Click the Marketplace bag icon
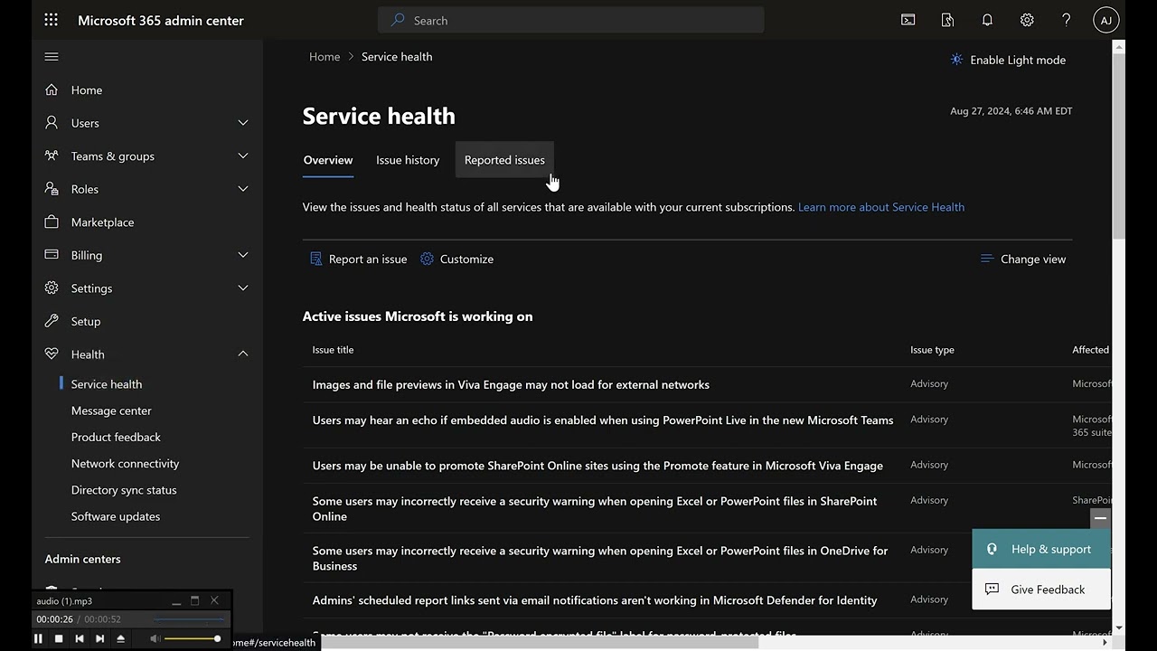Viewport: 1157px width, 651px height. tap(52, 222)
